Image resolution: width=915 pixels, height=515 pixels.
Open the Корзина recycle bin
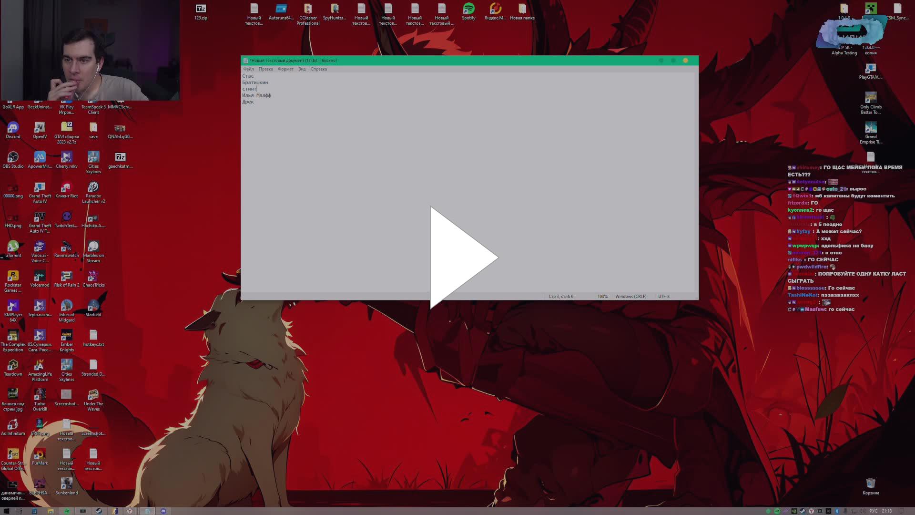tap(871, 484)
